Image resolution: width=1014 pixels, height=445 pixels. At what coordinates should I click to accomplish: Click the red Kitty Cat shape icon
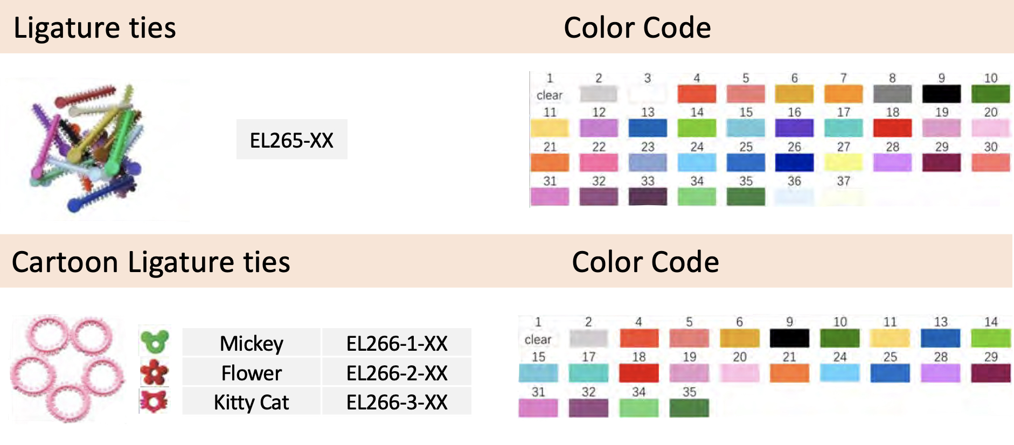(154, 401)
